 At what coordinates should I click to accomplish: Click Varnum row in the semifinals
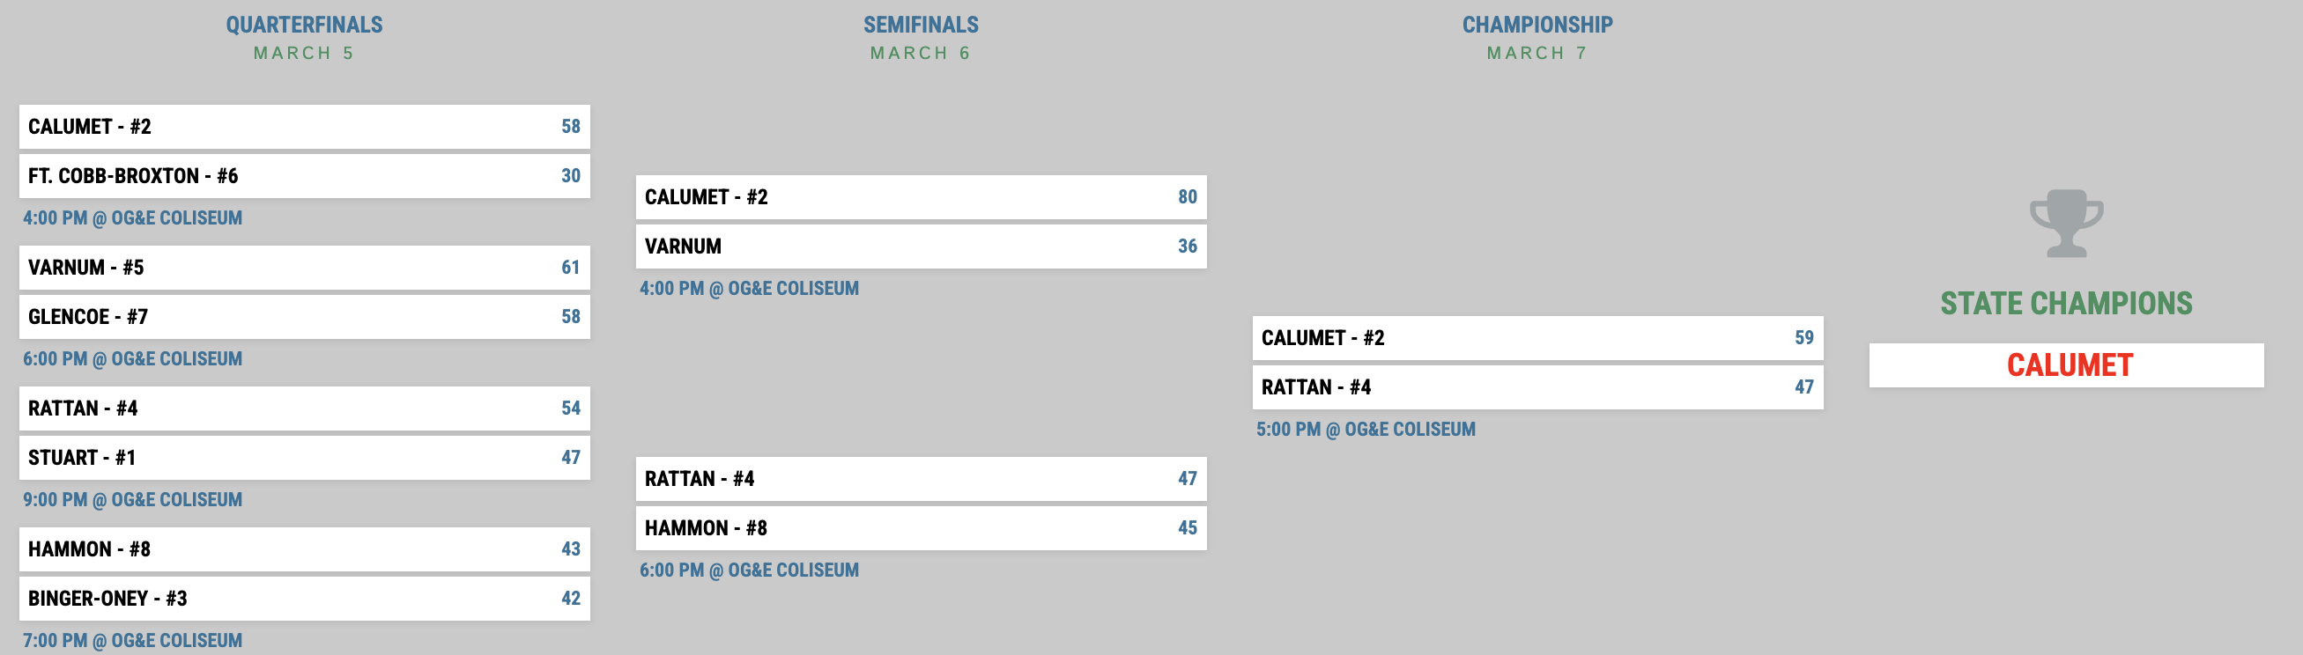pos(920,247)
